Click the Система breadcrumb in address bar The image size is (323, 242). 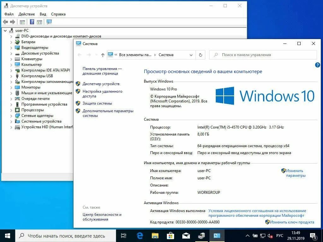click(x=166, y=55)
